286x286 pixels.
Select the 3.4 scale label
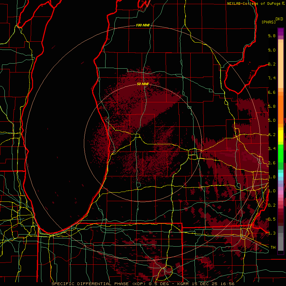pyautogui.click(x=272, y=149)
